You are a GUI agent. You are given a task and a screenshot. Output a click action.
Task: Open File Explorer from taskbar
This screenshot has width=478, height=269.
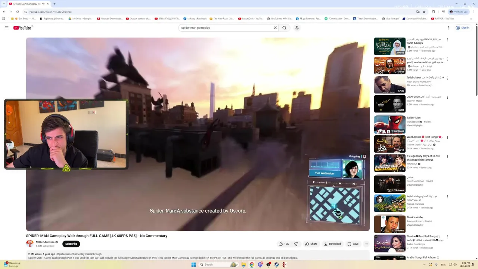coord(243,265)
